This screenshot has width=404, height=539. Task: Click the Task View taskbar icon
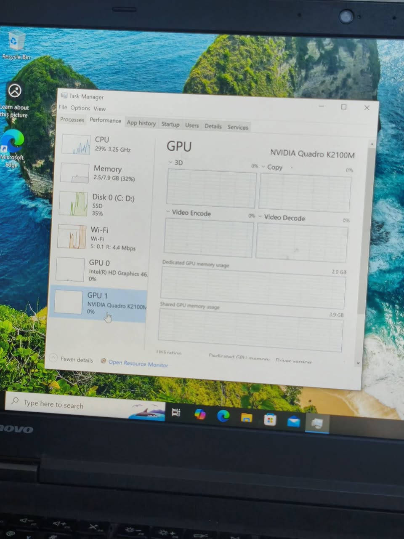pyautogui.click(x=176, y=412)
